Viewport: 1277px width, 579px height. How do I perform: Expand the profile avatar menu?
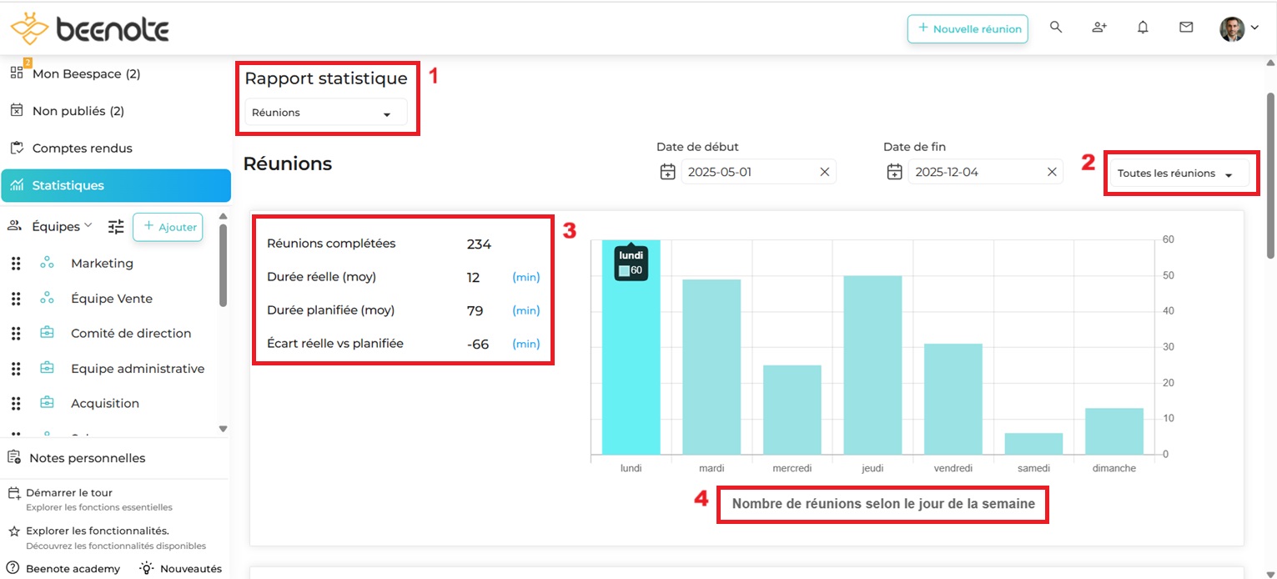(x=1239, y=29)
